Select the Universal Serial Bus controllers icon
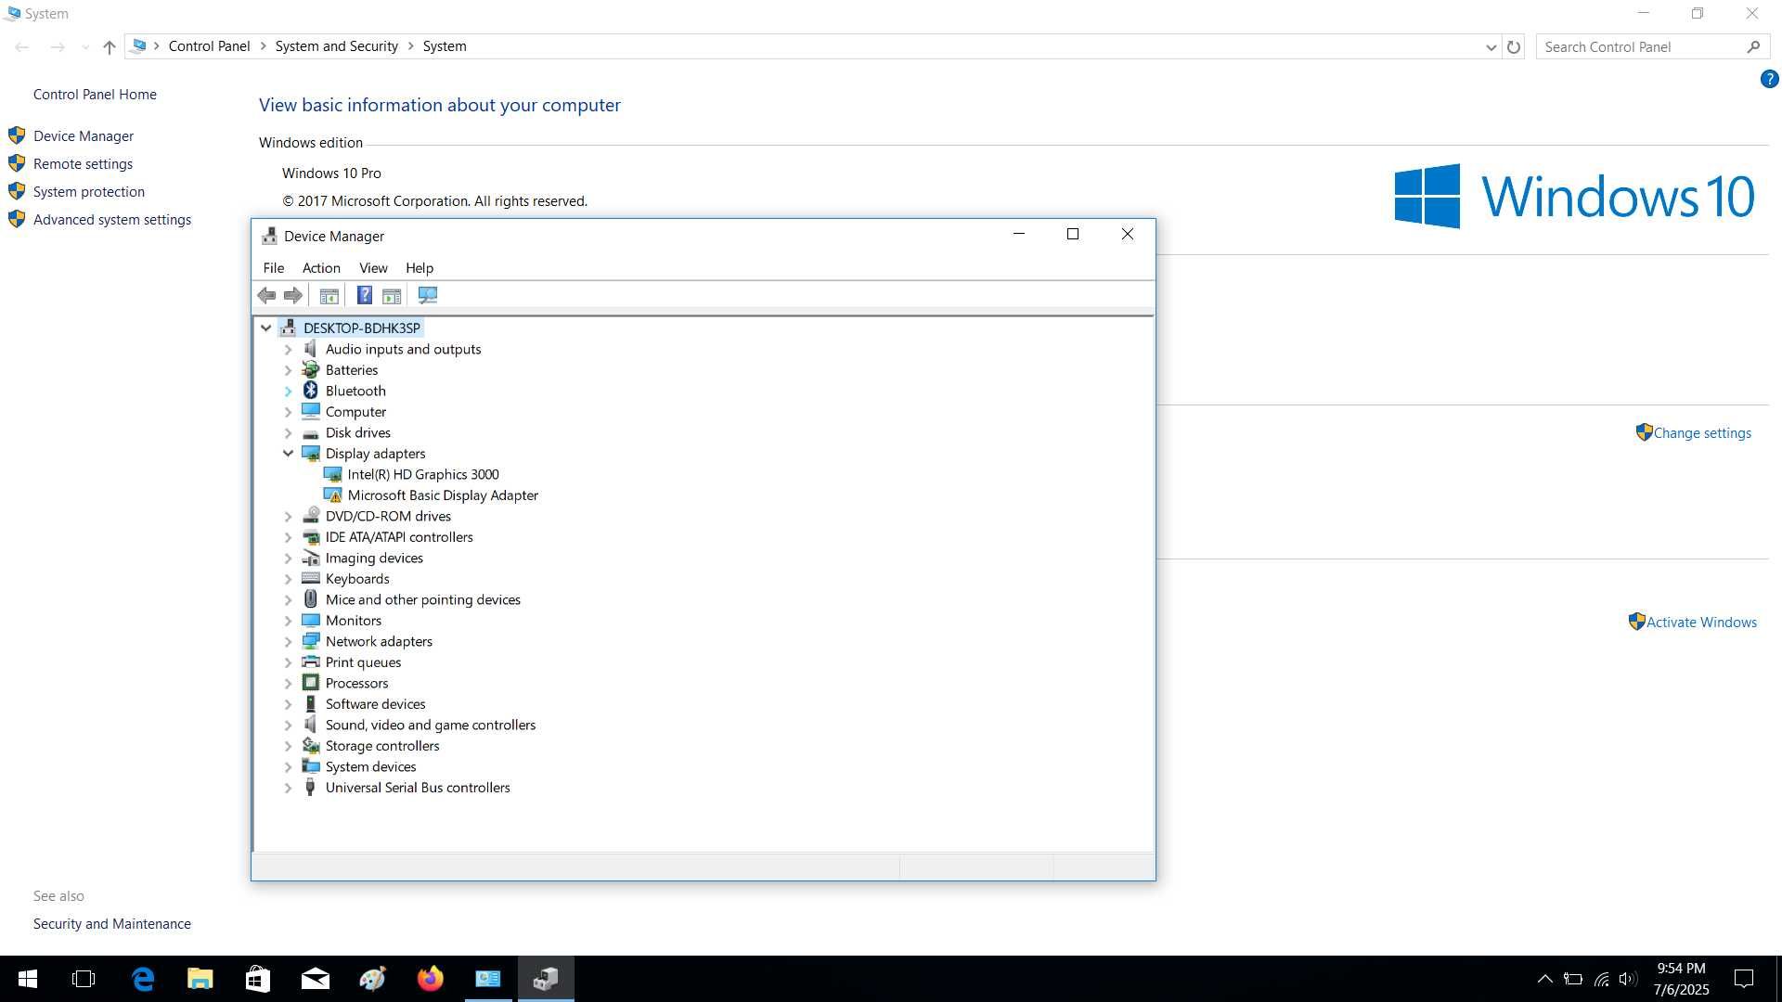 click(311, 788)
